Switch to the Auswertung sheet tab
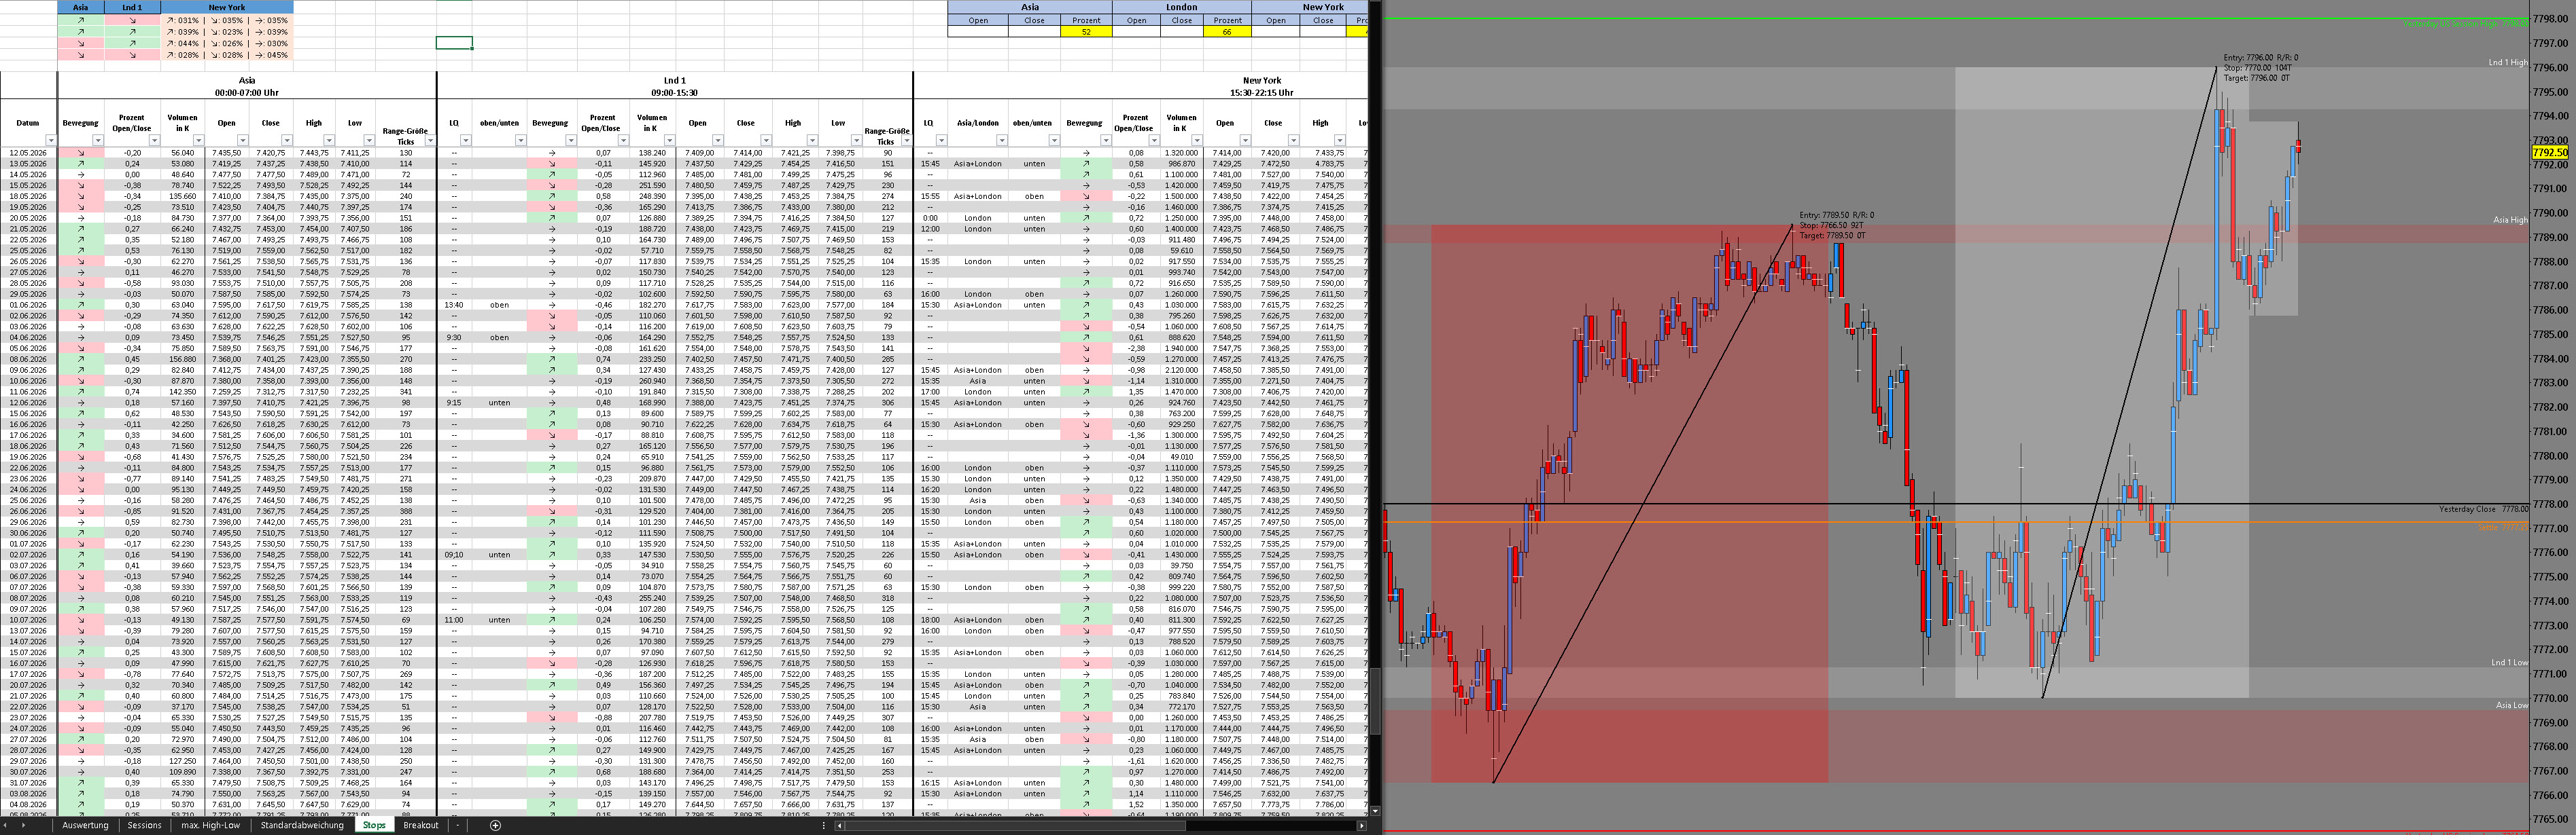2576x835 pixels. click(85, 826)
